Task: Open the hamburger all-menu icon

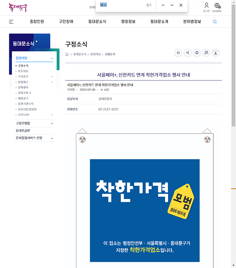Action: pos(11,22)
